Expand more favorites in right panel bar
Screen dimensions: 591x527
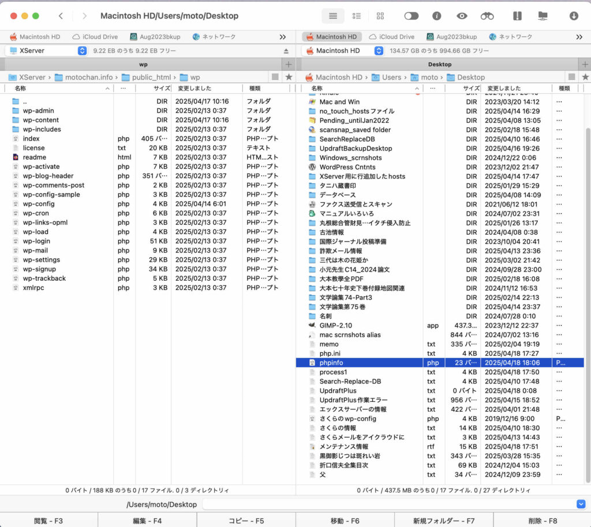(x=579, y=37)
